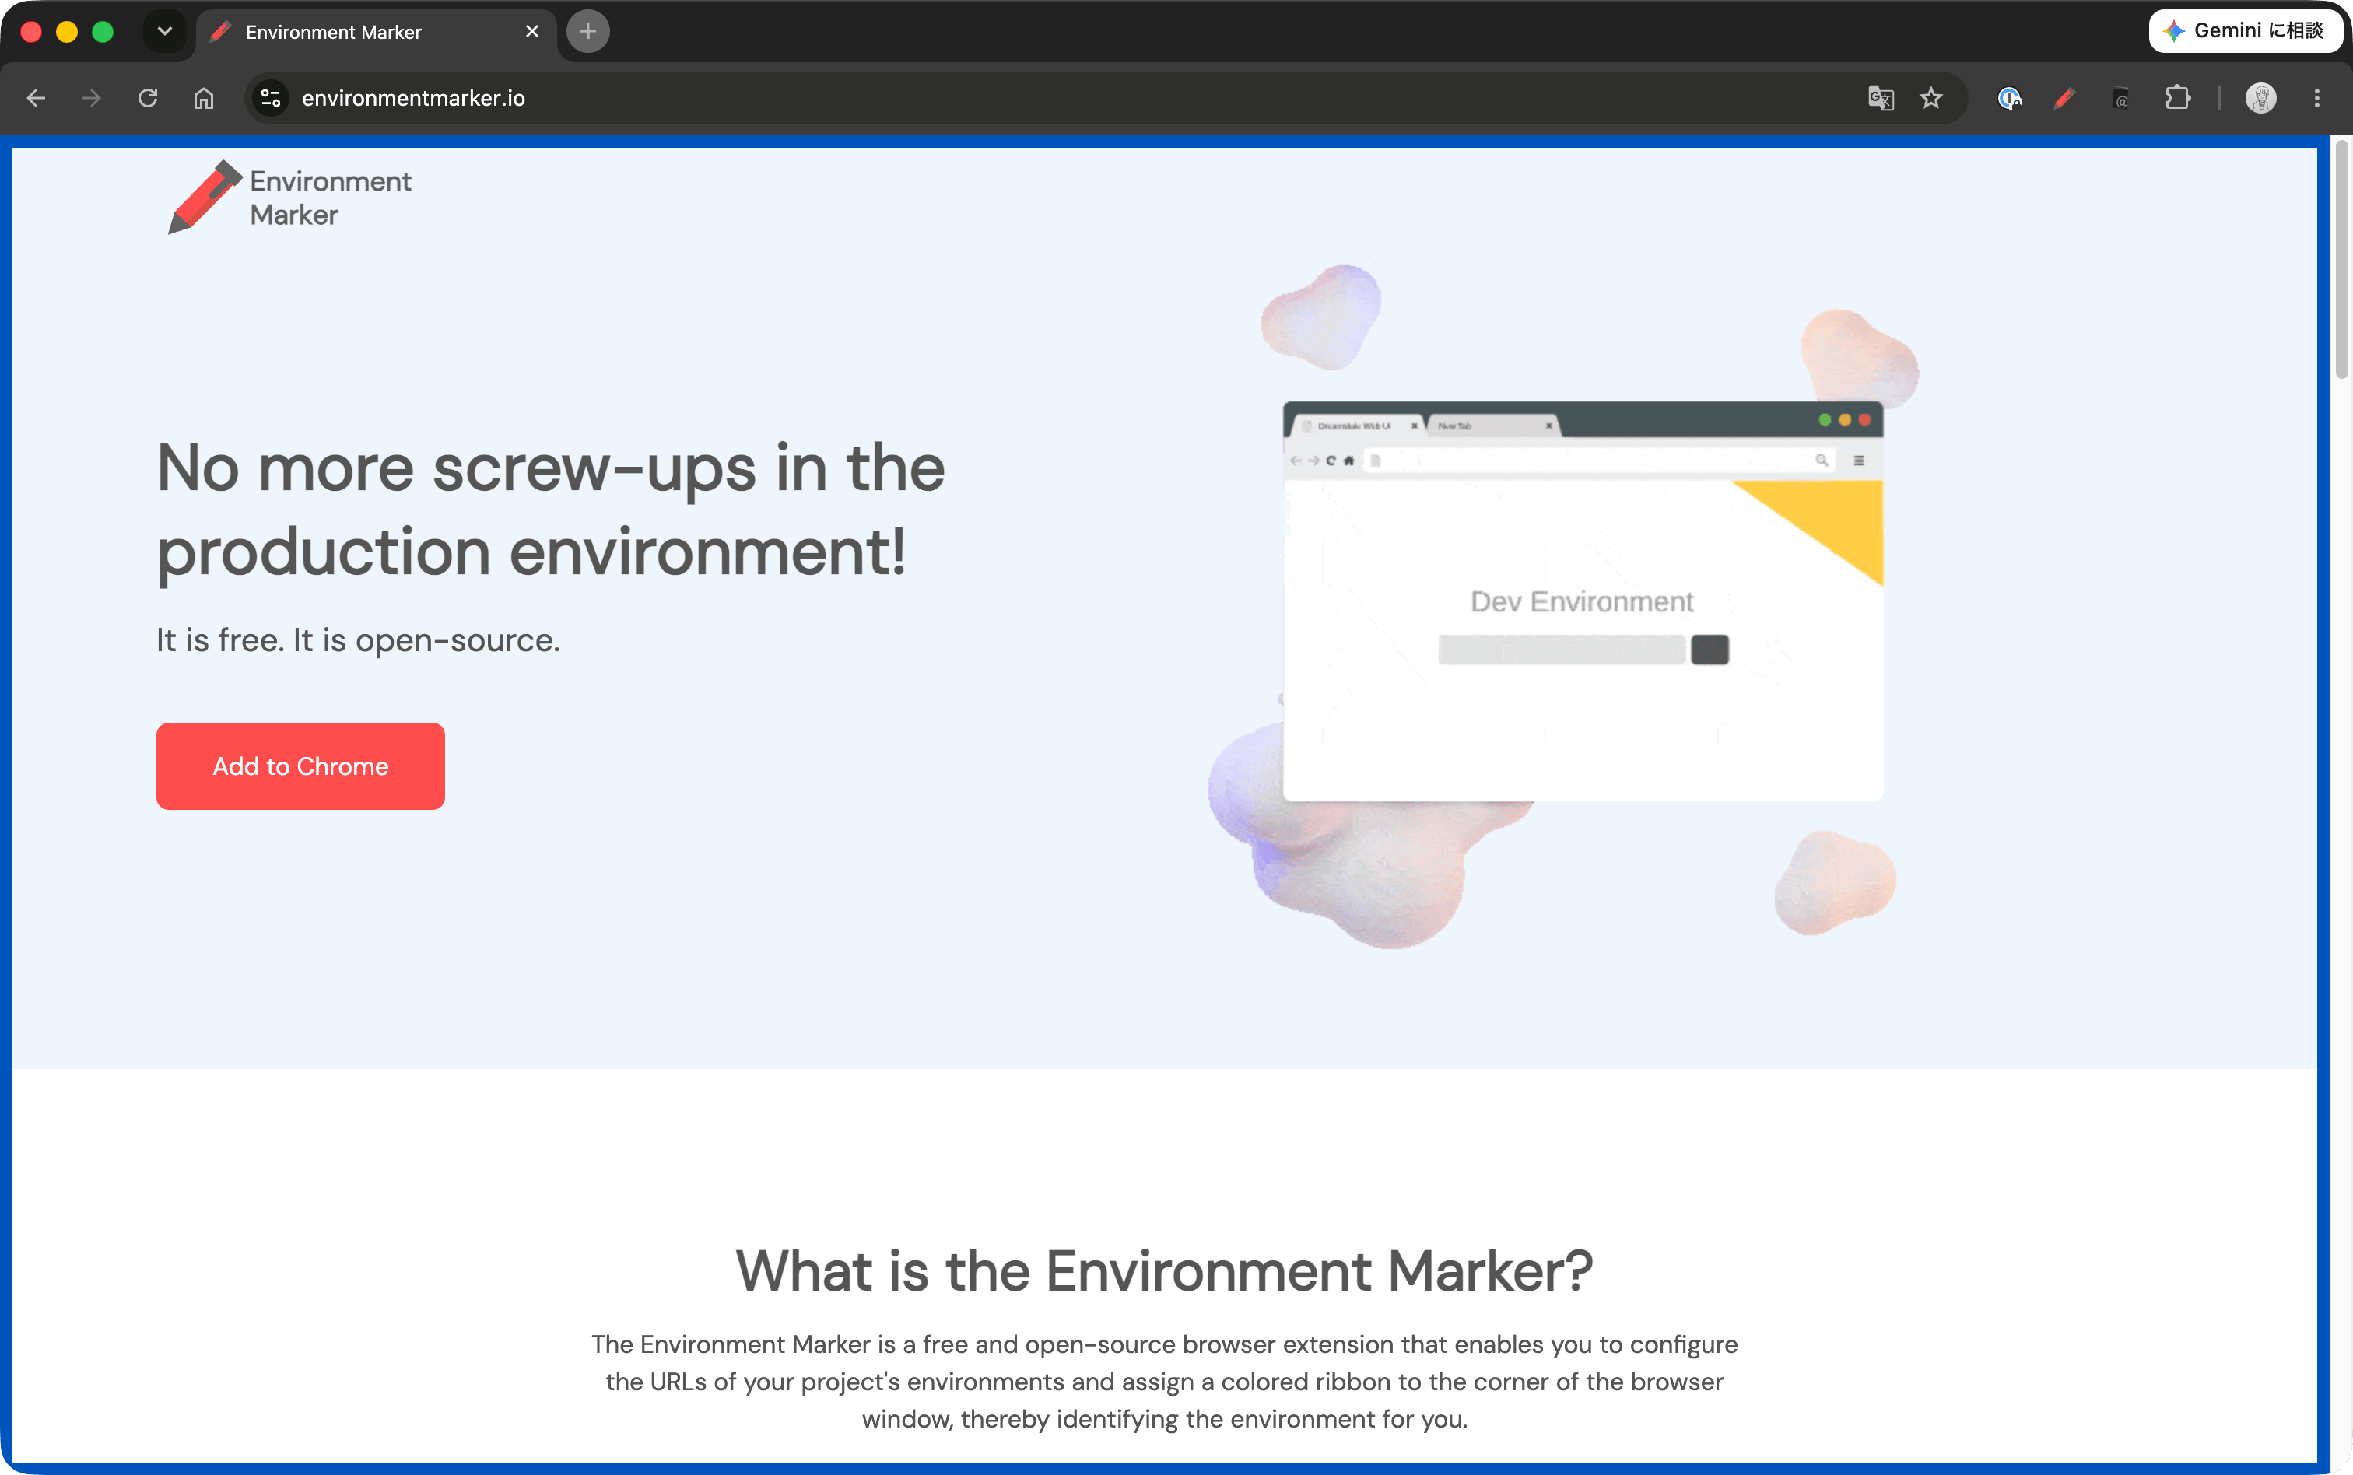The image size is (2353, 1475).
Task: Click the red pencil logo on the page
Action: 205,197
